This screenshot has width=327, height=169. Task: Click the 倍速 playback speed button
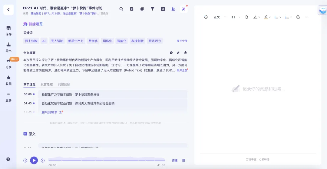coord(175,161)
